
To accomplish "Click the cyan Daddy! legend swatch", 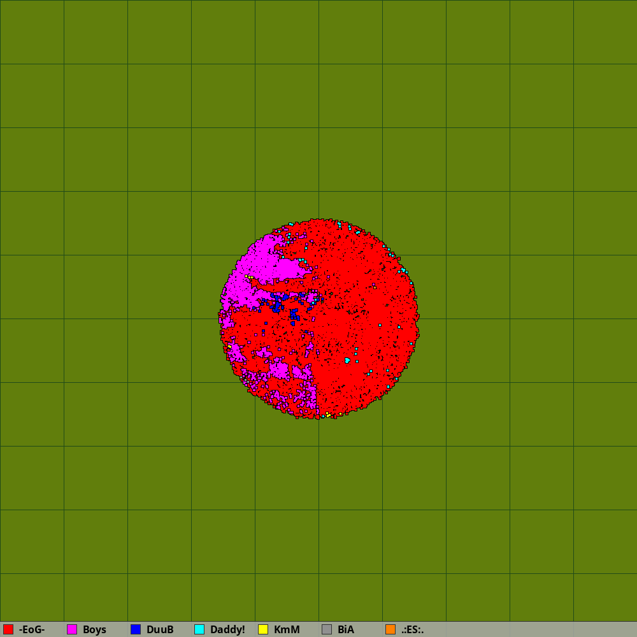I will click(x=199, y=629).
